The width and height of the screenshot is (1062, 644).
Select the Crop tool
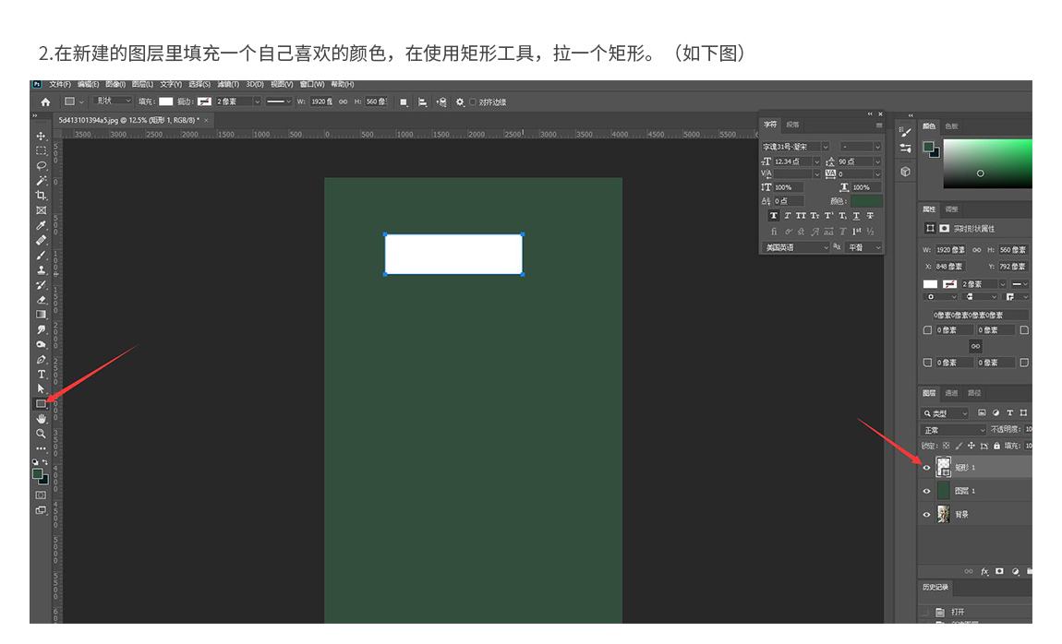coord(41,196)
